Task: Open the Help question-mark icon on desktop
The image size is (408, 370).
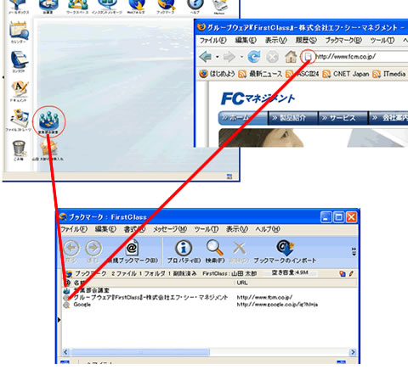Action: [195, 6]
